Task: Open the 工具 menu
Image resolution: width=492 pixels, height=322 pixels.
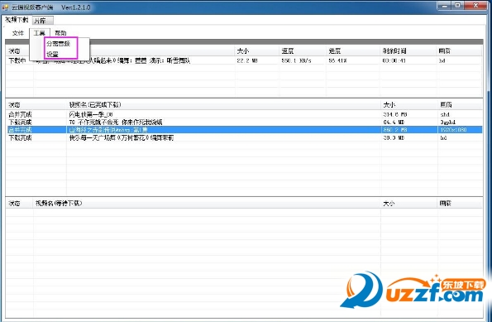Action: (x=40, y=33)
